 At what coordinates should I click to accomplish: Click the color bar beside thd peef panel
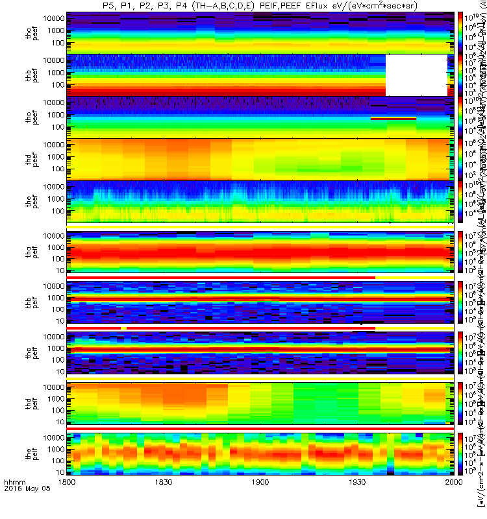[460, 159]
